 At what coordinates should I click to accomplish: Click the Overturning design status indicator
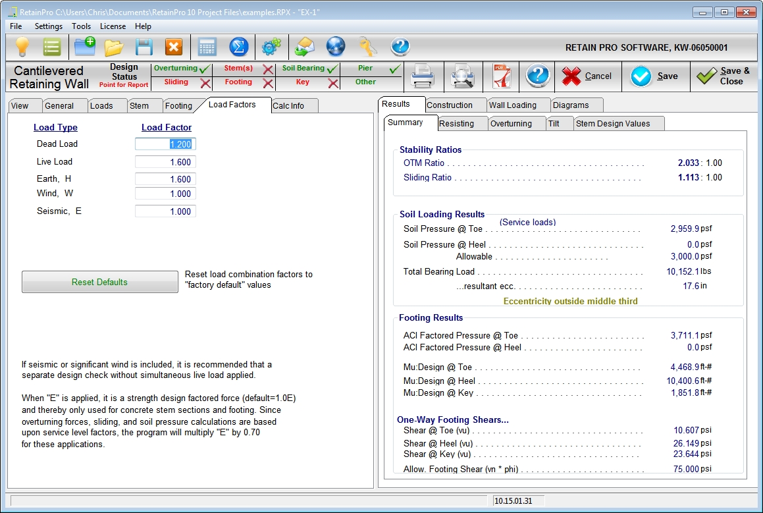tap(182, 68)
